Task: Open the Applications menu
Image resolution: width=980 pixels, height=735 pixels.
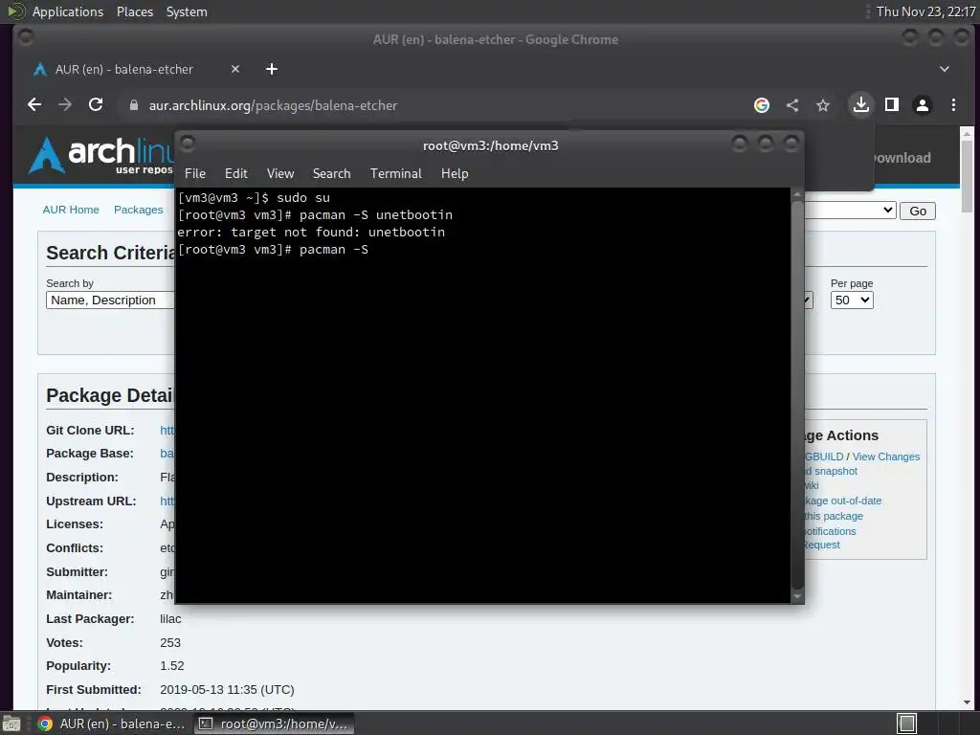Action: pyautogui.click(x=68, y=11)
